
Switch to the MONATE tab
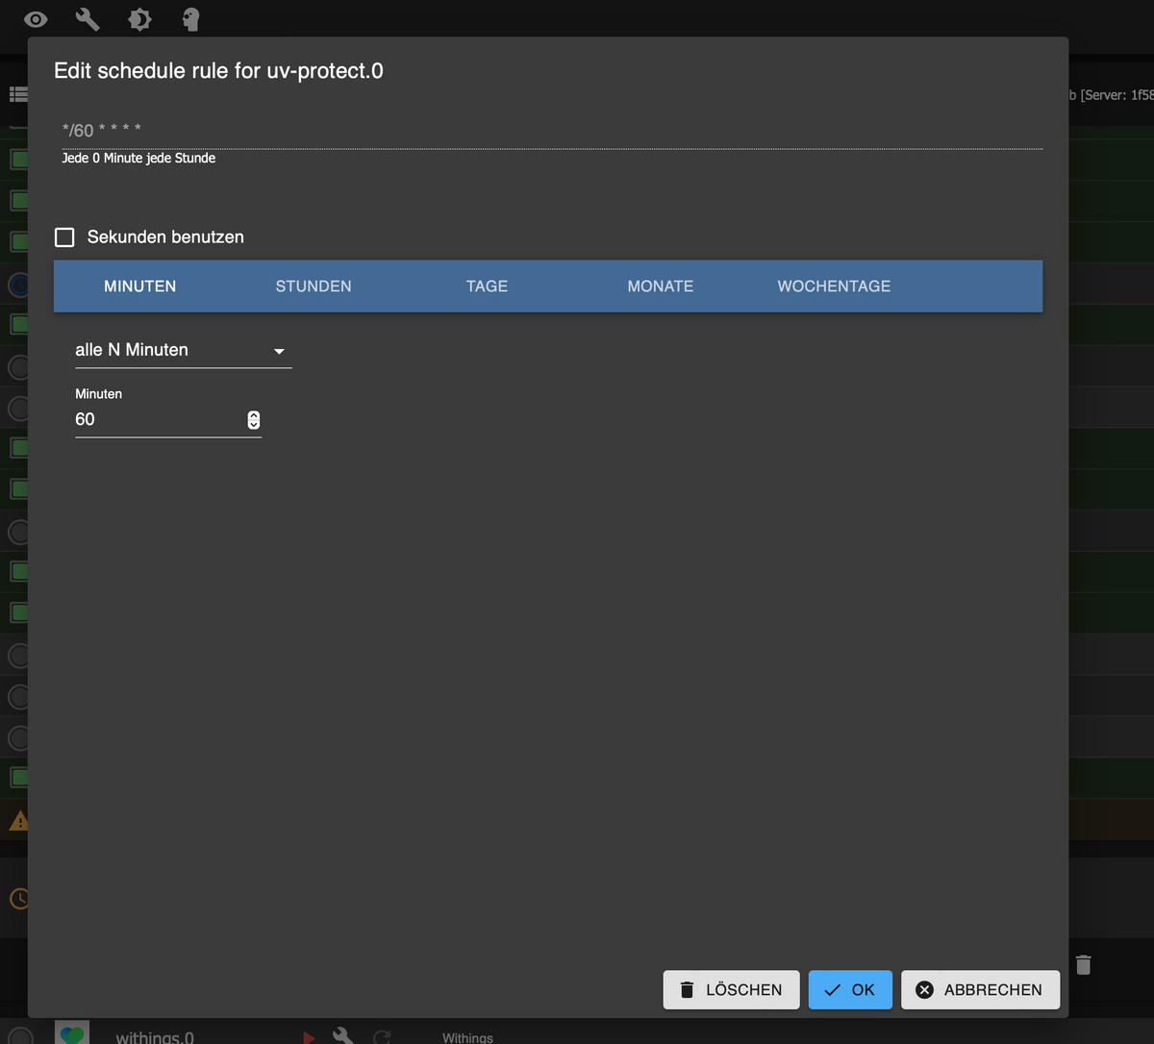(660, 286)
